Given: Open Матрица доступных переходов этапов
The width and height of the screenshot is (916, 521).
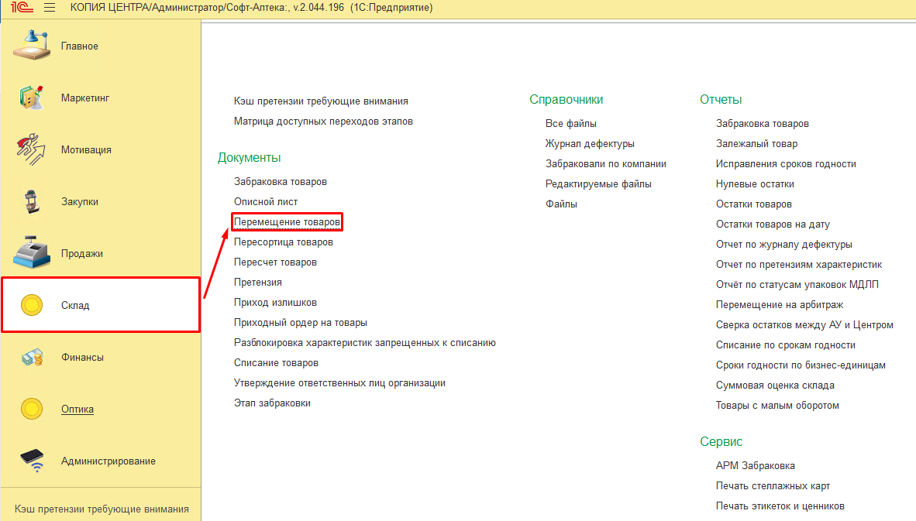Looking at the screenshot, I should click(323, 121).
